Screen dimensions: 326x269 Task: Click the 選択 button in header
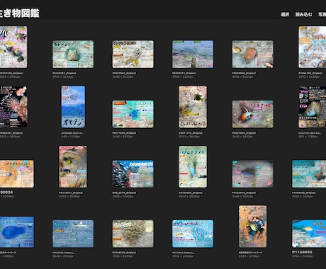285,15
